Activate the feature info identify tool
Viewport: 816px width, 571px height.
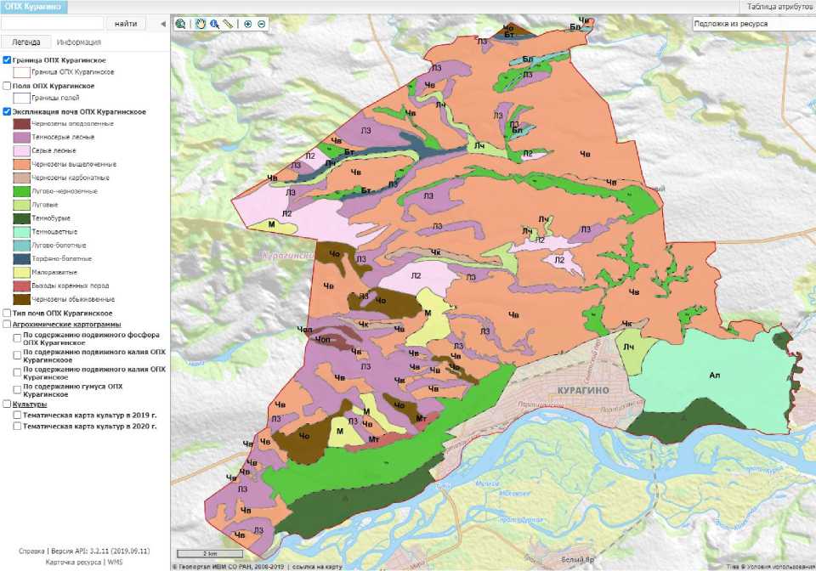215,24
